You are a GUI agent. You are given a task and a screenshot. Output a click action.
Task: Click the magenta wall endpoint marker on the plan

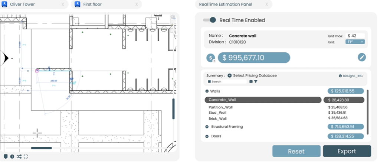[x=37, y=71]
